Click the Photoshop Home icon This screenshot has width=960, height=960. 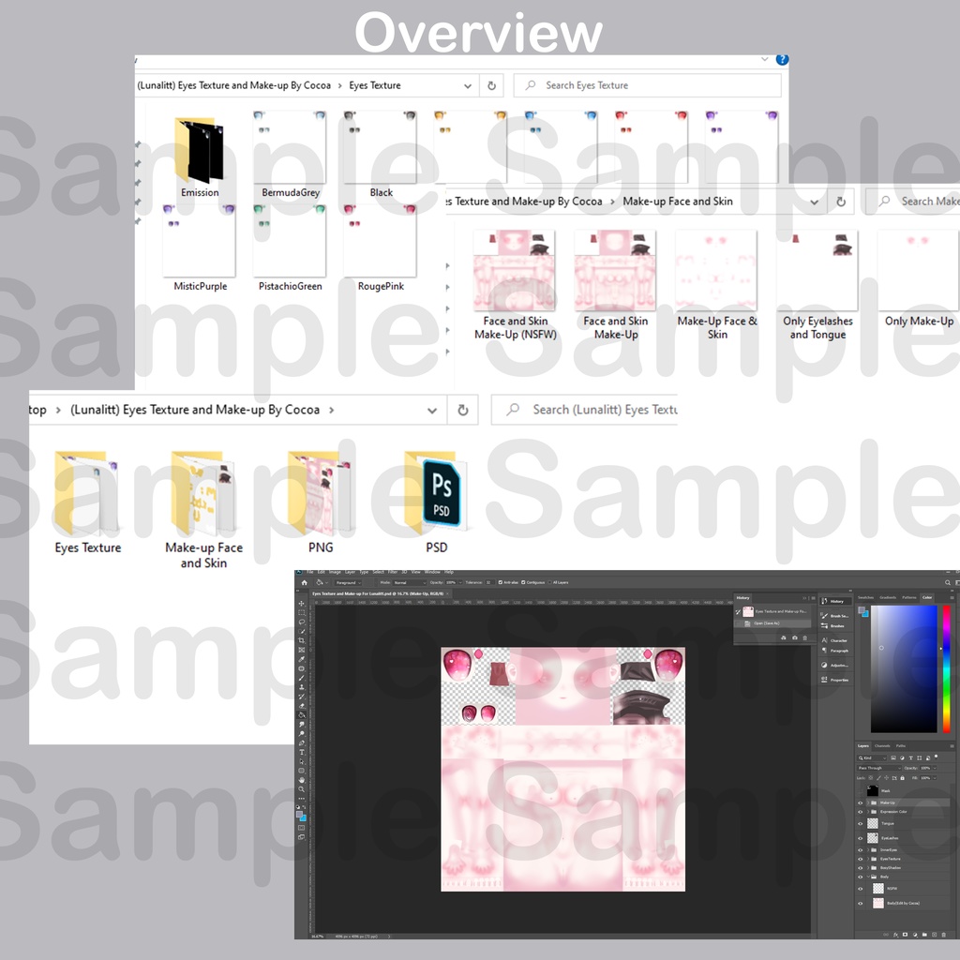[305, 583]
